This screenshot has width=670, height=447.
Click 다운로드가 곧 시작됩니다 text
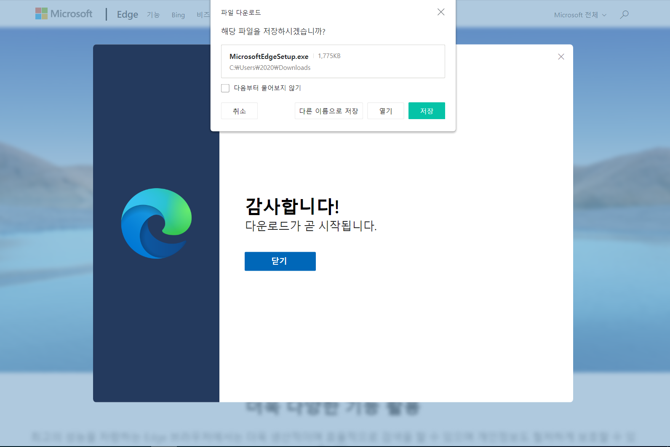311,226
